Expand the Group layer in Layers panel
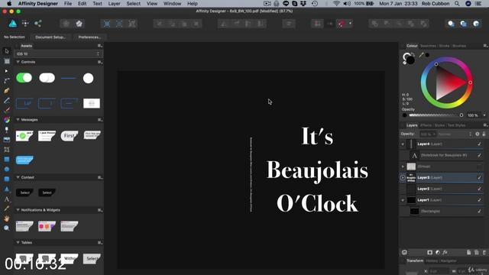The width and height of the screenshot is (489, 275). (x=403, y=167)
